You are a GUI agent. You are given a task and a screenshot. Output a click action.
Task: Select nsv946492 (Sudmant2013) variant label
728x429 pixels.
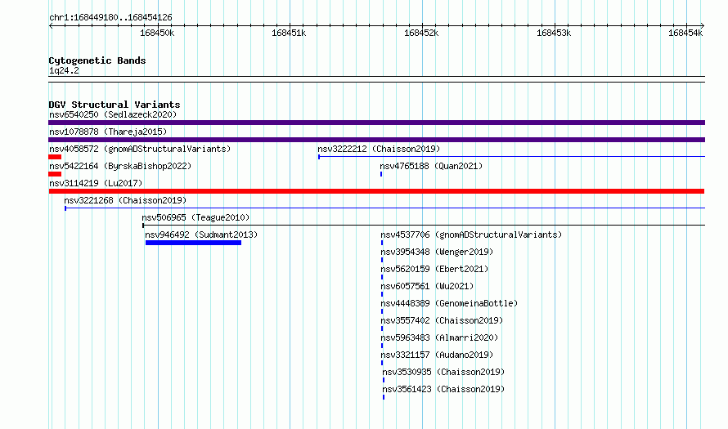click(x=201, y=235)
